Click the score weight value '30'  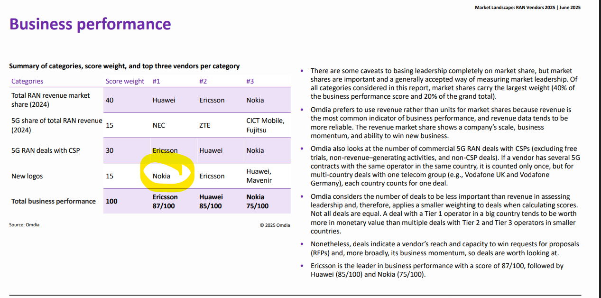click(110, 150)
